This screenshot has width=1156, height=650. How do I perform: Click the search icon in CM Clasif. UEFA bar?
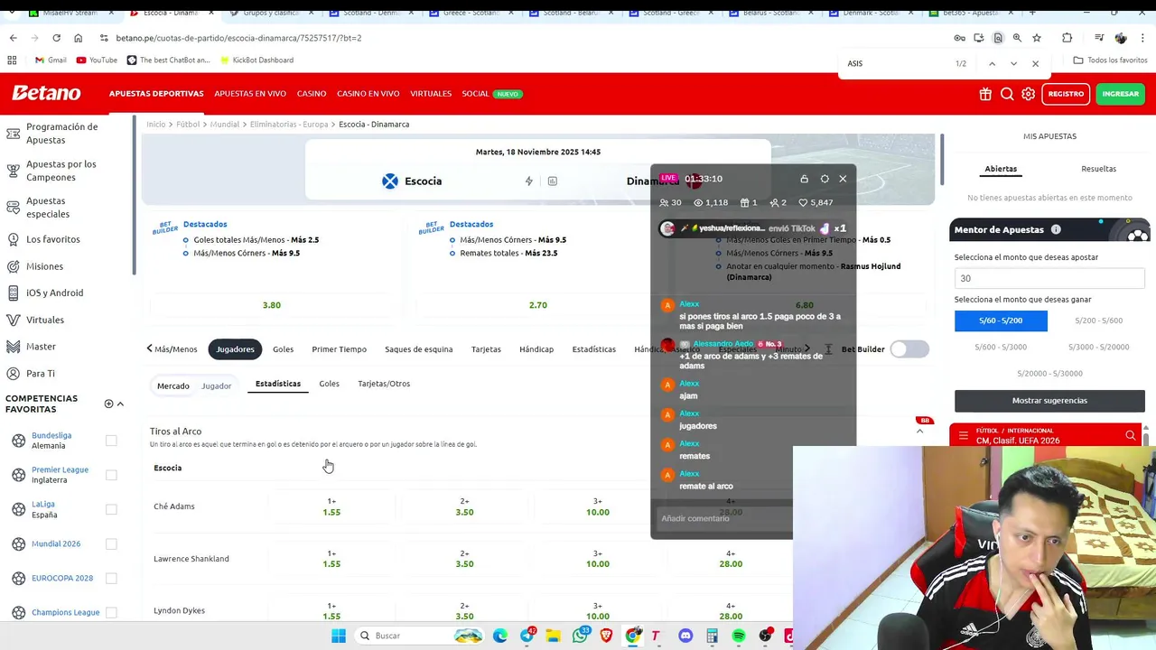(x=1130, y=435)
